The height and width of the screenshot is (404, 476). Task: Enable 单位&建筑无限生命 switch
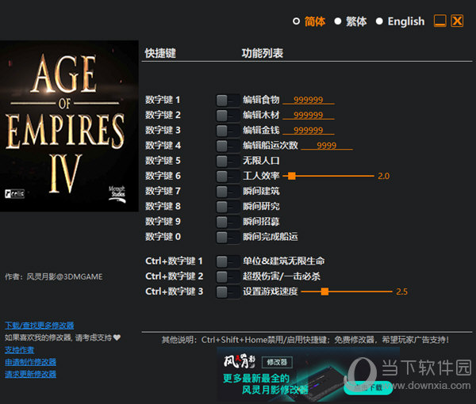(x=228, y=261)
